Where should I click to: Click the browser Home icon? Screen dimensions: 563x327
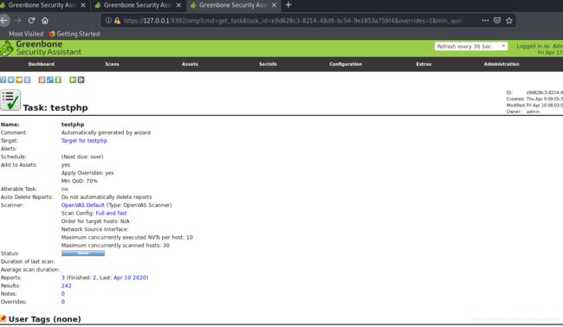pos(45,21)
